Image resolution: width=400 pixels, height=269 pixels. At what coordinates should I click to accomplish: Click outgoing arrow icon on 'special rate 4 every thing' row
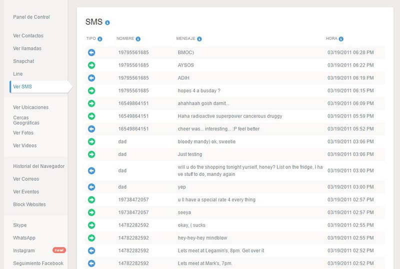[91, 199]
